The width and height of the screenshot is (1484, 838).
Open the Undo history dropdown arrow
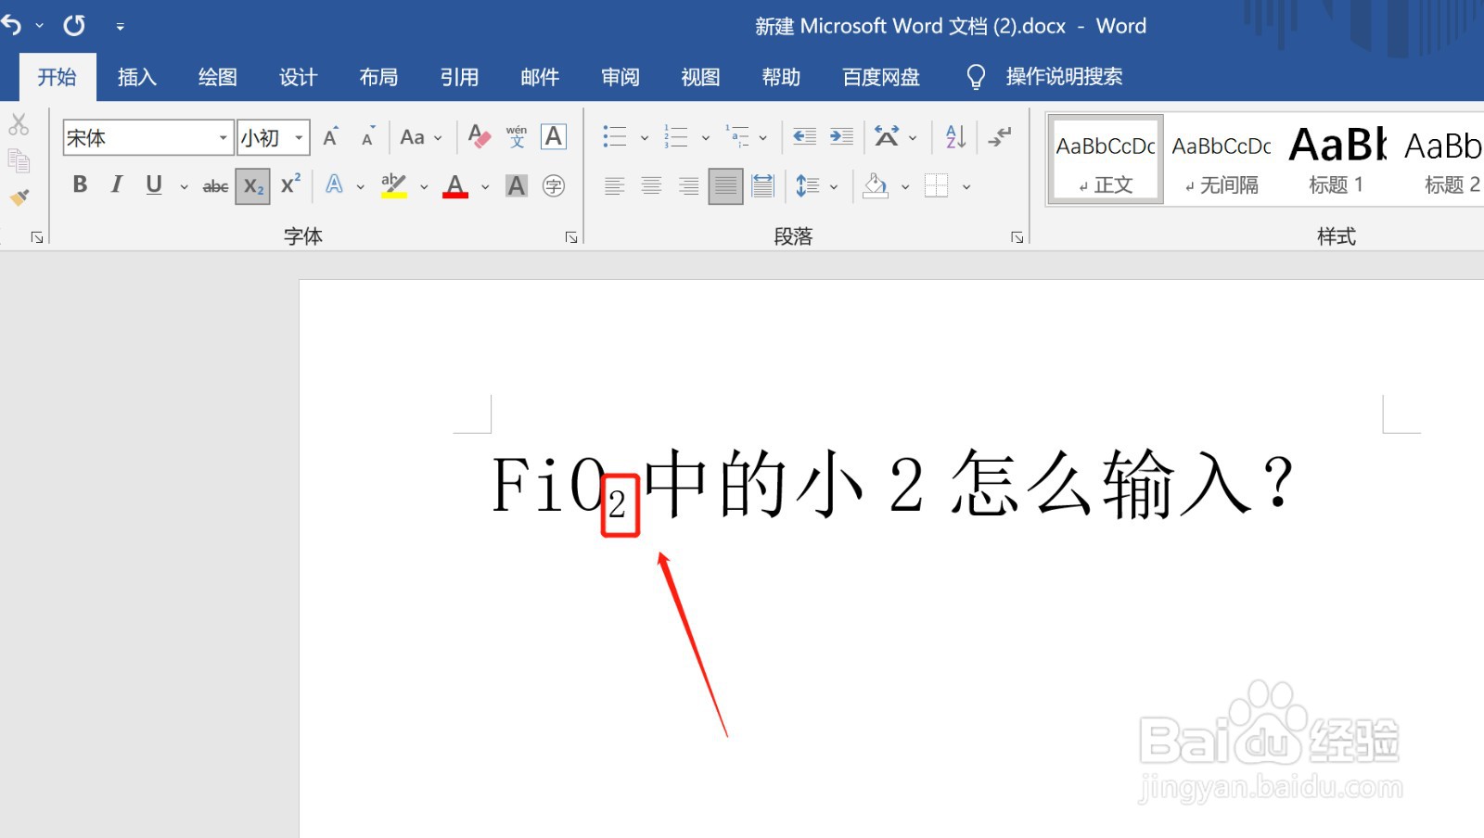pyautogui.click(x=40, y=26)
